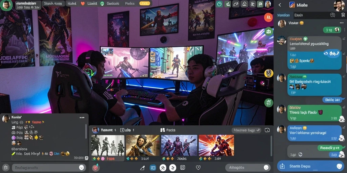Image resolution: width=347 pixels, height=173 pixels.
Task: Toggle the heart badge in Shante Degss bar
Action: click(x=339, y=166)
